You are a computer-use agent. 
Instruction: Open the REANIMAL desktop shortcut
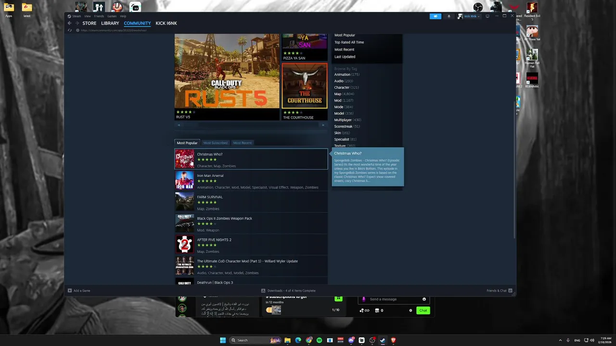click(x=532, y=80)
